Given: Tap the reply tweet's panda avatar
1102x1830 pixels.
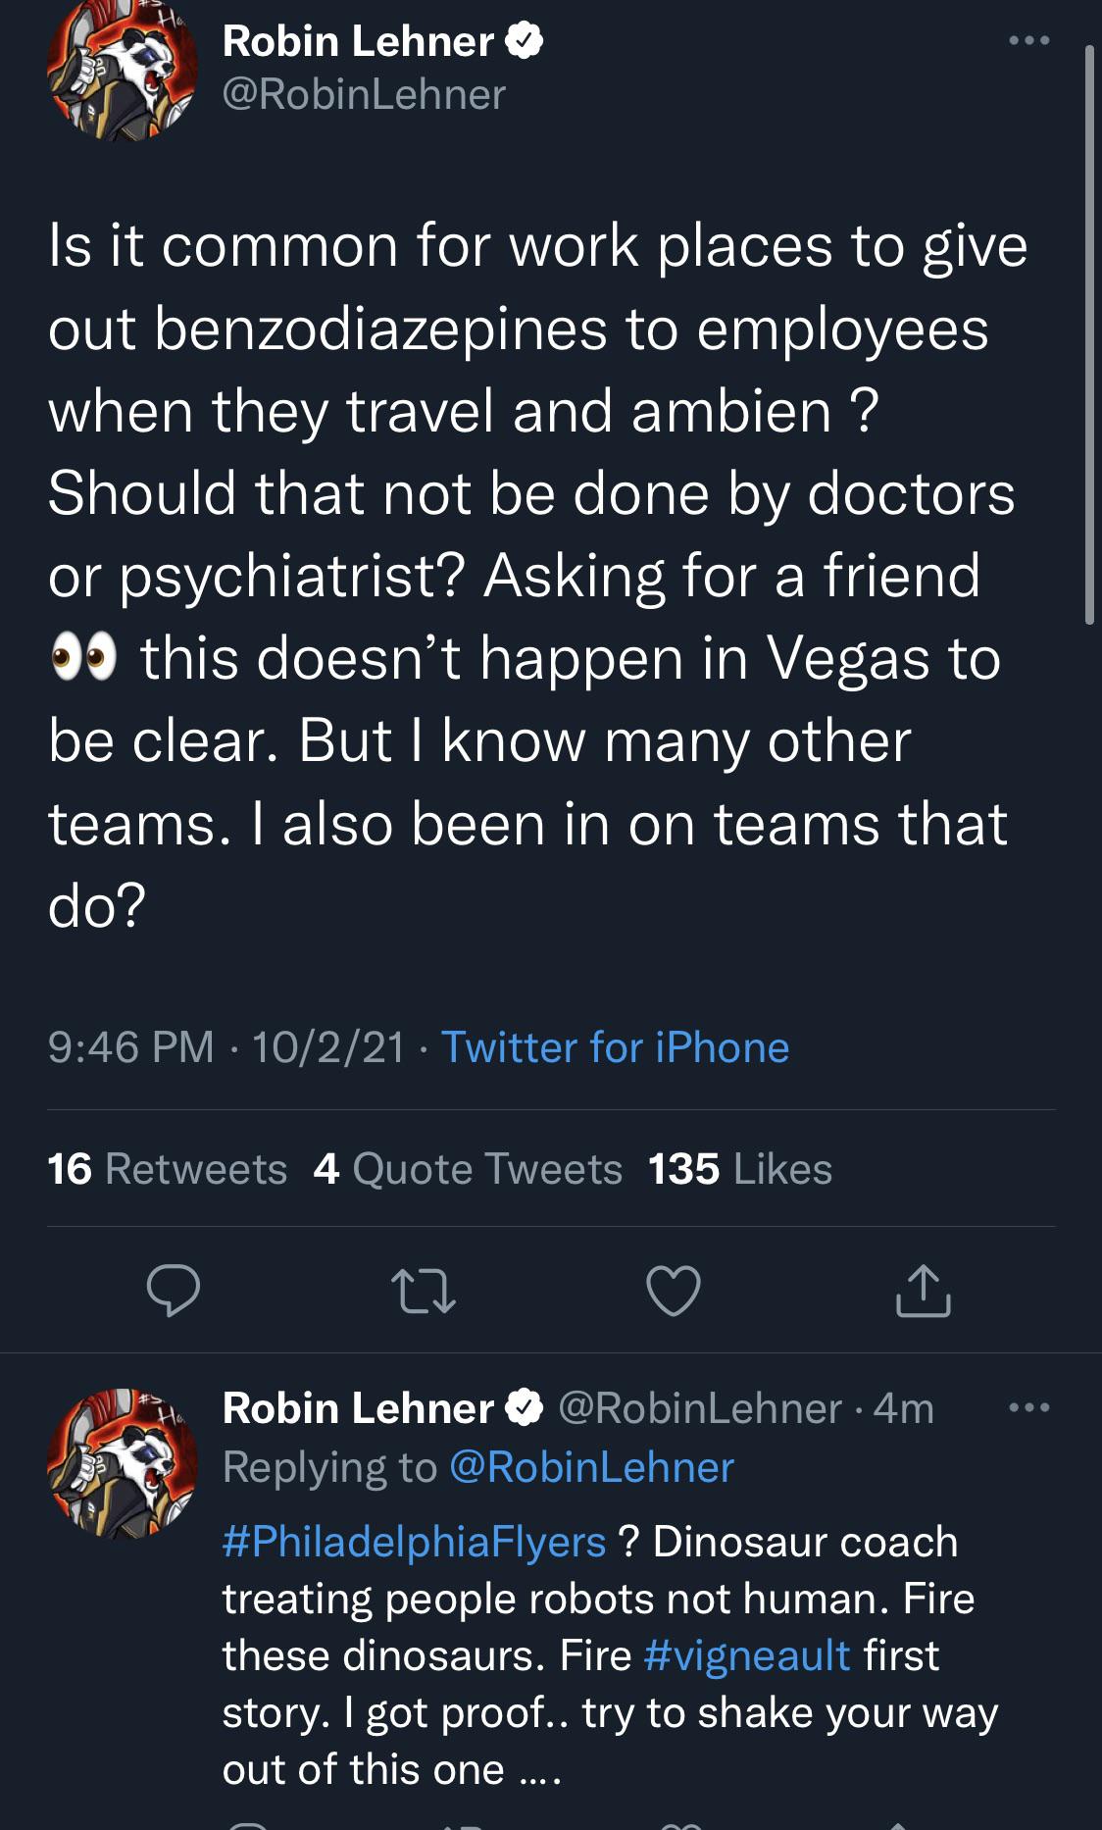Looking at the screenshot, I should click(123, 1463).
